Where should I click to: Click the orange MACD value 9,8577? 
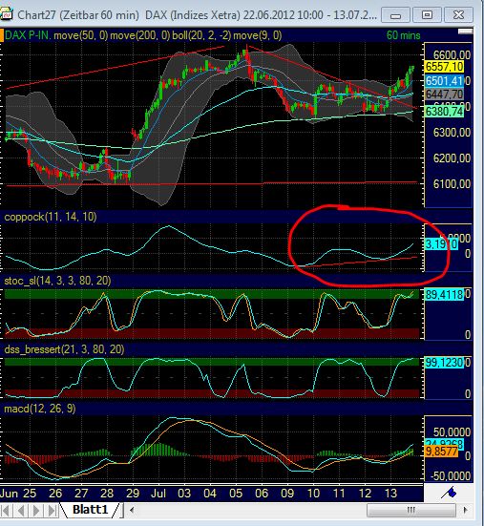(x=441, y=452)
